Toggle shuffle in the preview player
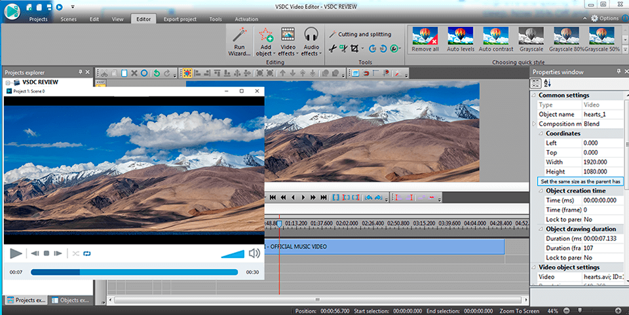The height and width of the screenshot is (315, 629). click(x=75, y=253)
